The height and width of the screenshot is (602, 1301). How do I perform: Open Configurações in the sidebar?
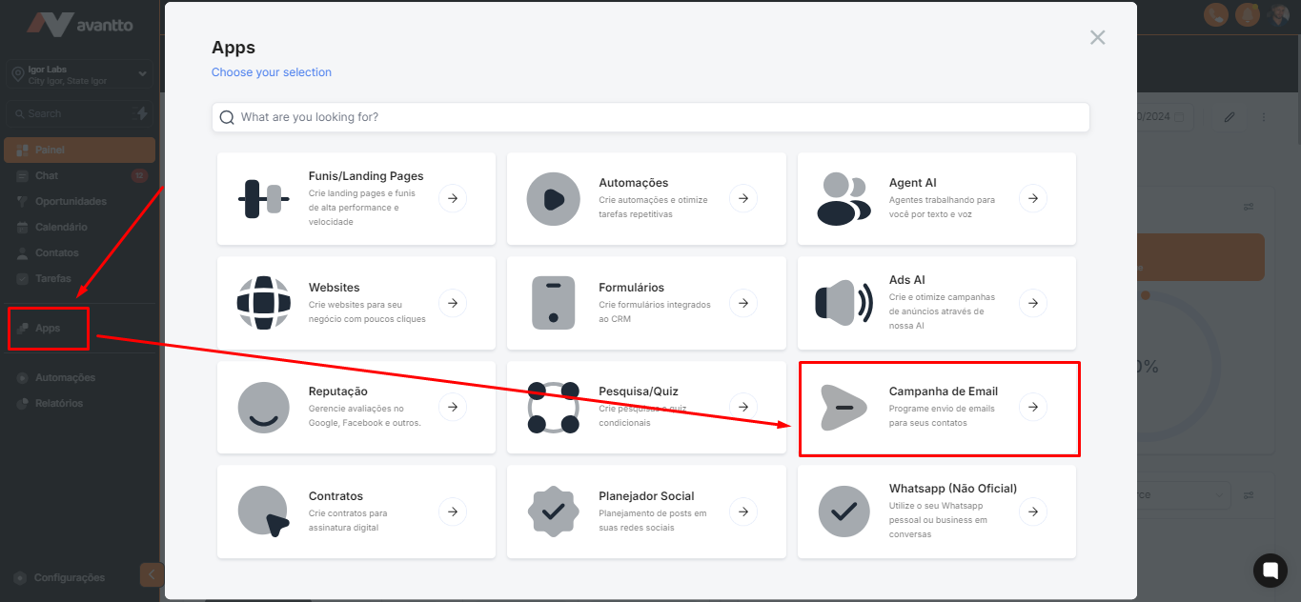pyautogui.click(x=69, y=577)
